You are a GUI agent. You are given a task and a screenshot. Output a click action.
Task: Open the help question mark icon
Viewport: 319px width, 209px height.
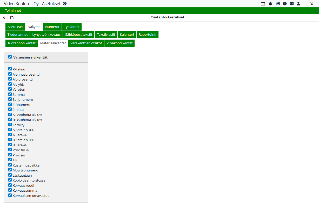click(285, 4)
